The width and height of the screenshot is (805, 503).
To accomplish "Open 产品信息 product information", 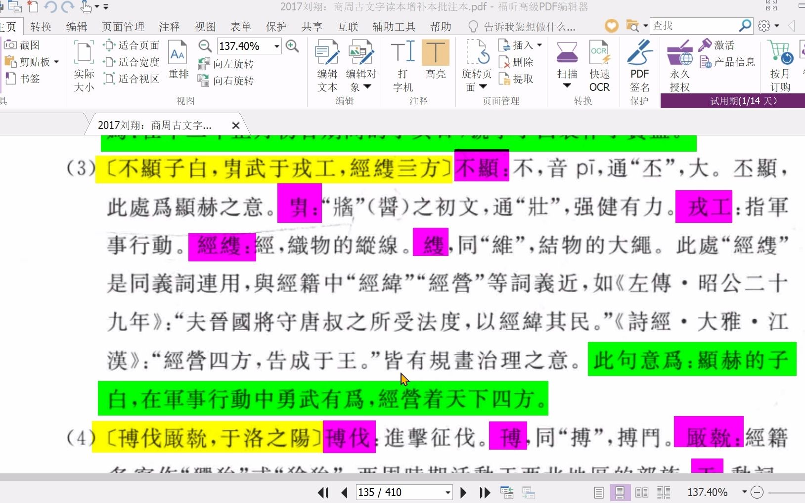I will click(727, 62).
